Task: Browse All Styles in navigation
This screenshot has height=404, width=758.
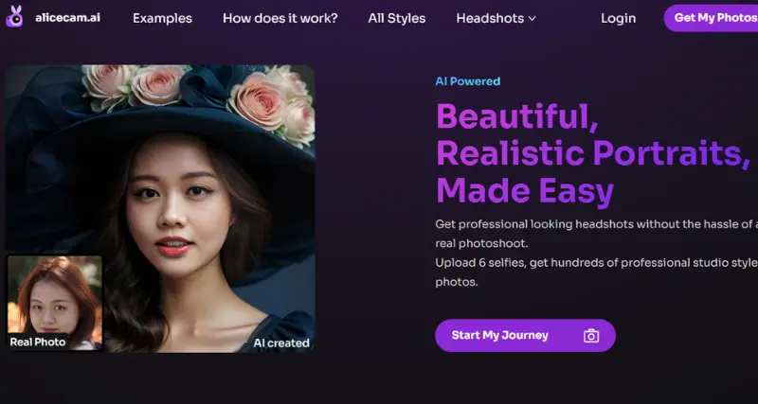Action: click(x=396, y=18)
